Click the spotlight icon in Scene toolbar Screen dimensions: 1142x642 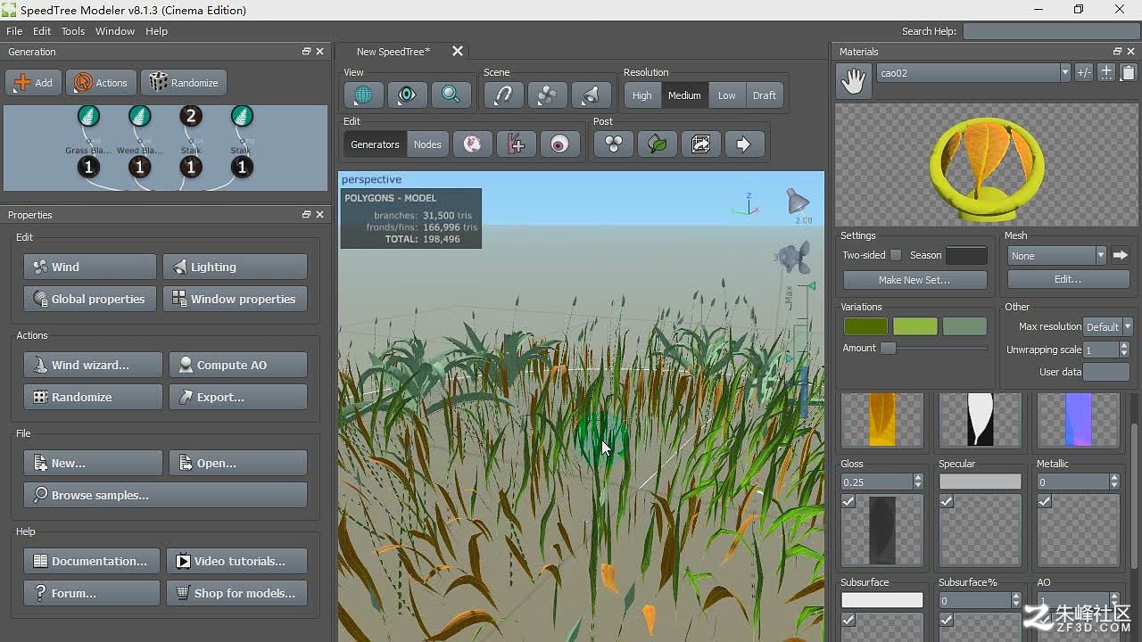point(591,95)
